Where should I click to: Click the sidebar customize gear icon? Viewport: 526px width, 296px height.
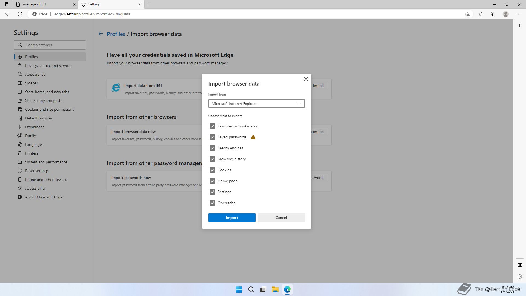coord(520,277)
